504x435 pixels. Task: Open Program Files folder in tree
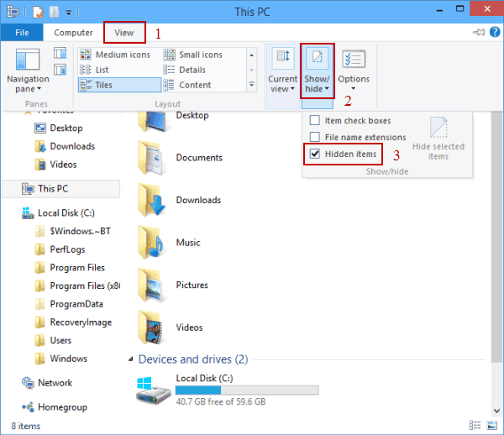70,268
